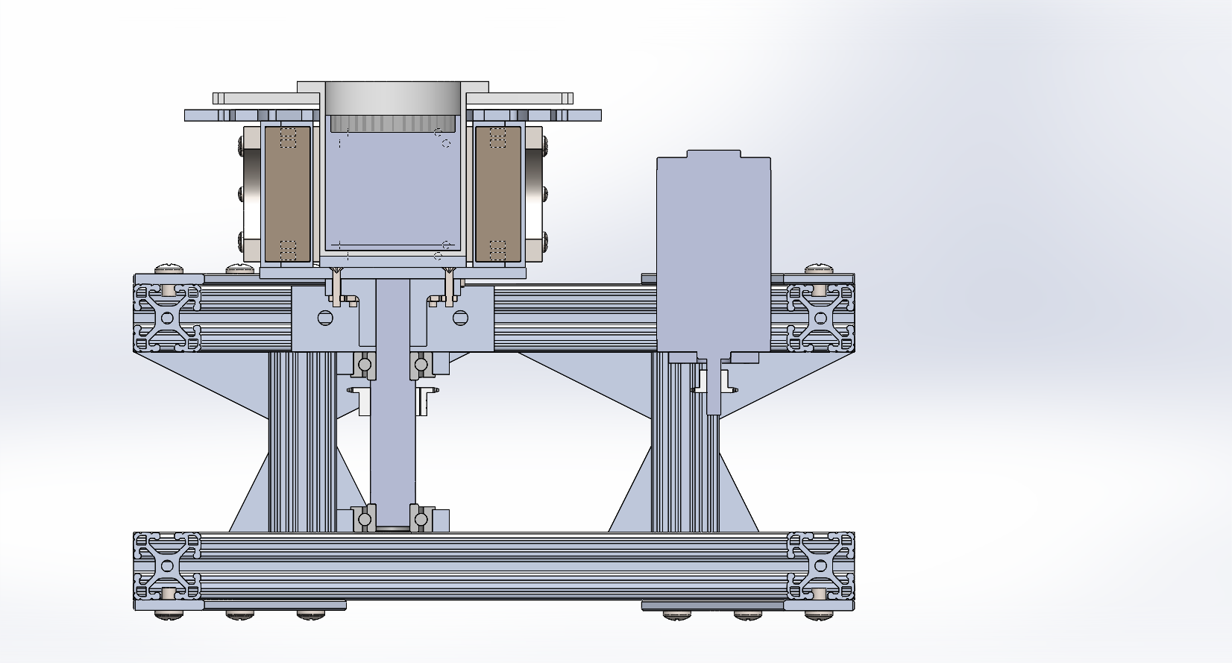
Task: Select the right brown coil block
Action: tap(497, 194)
